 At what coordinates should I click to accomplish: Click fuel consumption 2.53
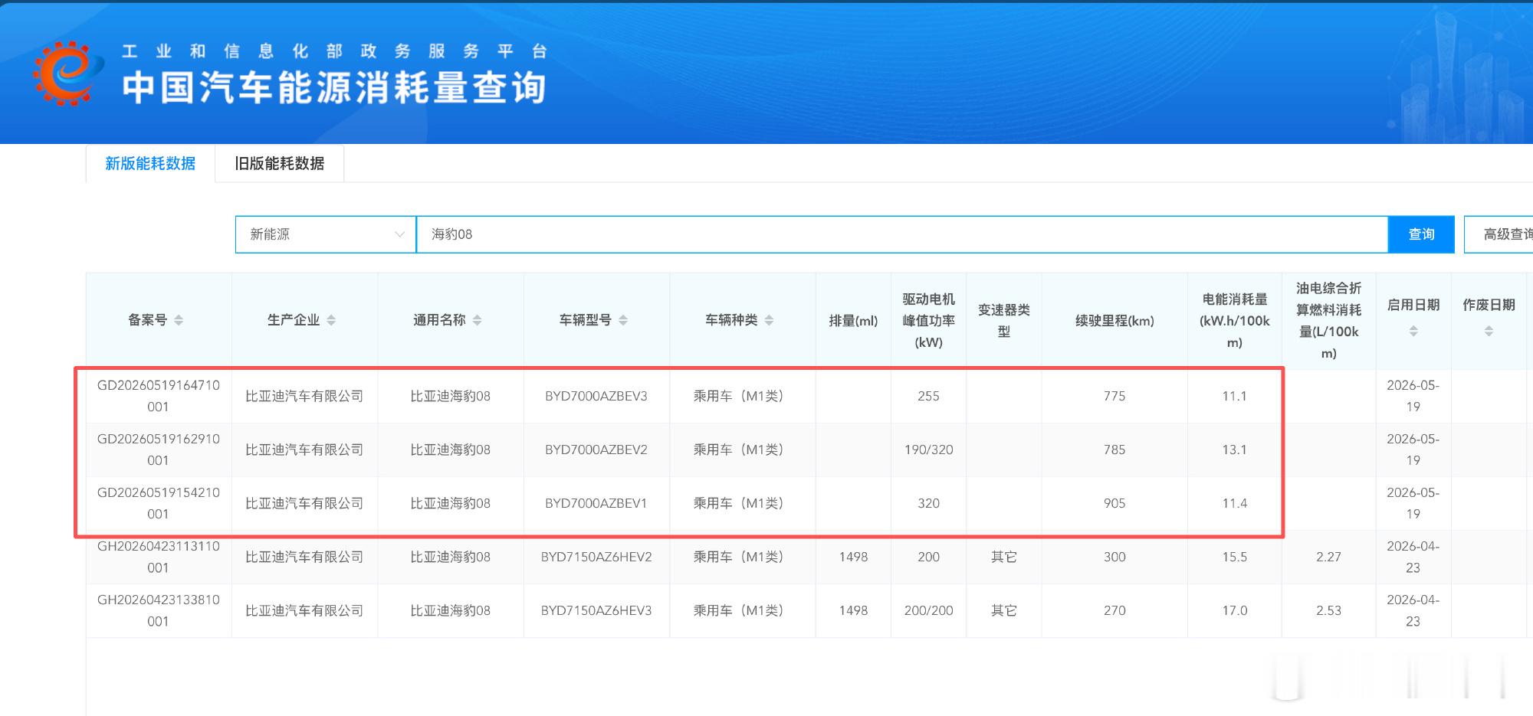pos(1328,610)
